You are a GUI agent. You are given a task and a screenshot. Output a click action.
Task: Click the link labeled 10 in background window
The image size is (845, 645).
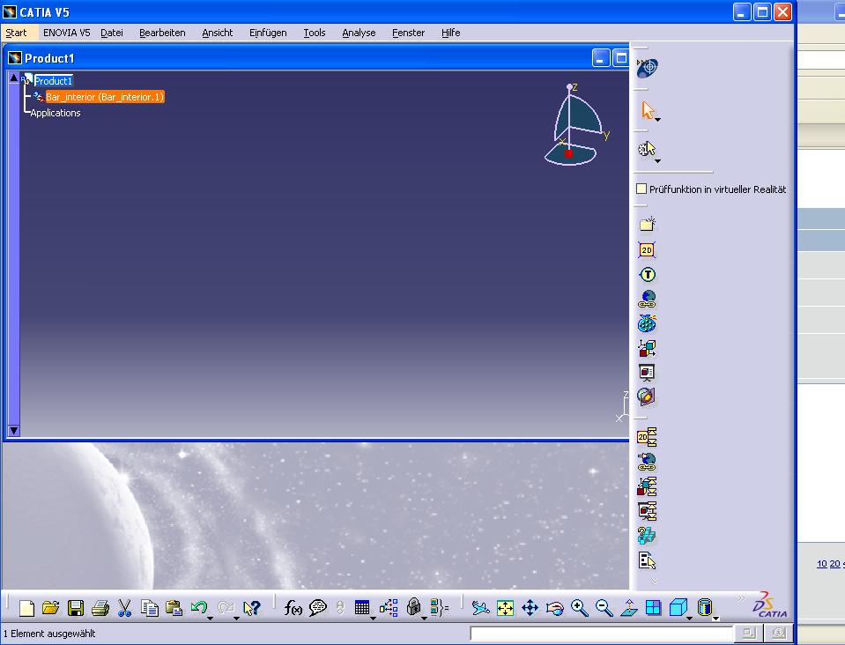(822, 564)
